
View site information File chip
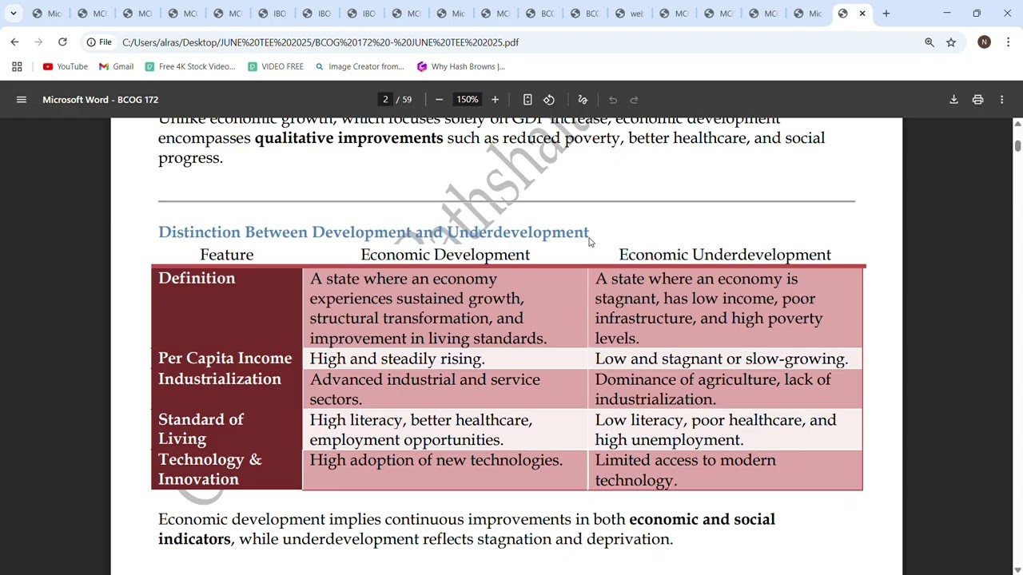pos(99,42)
